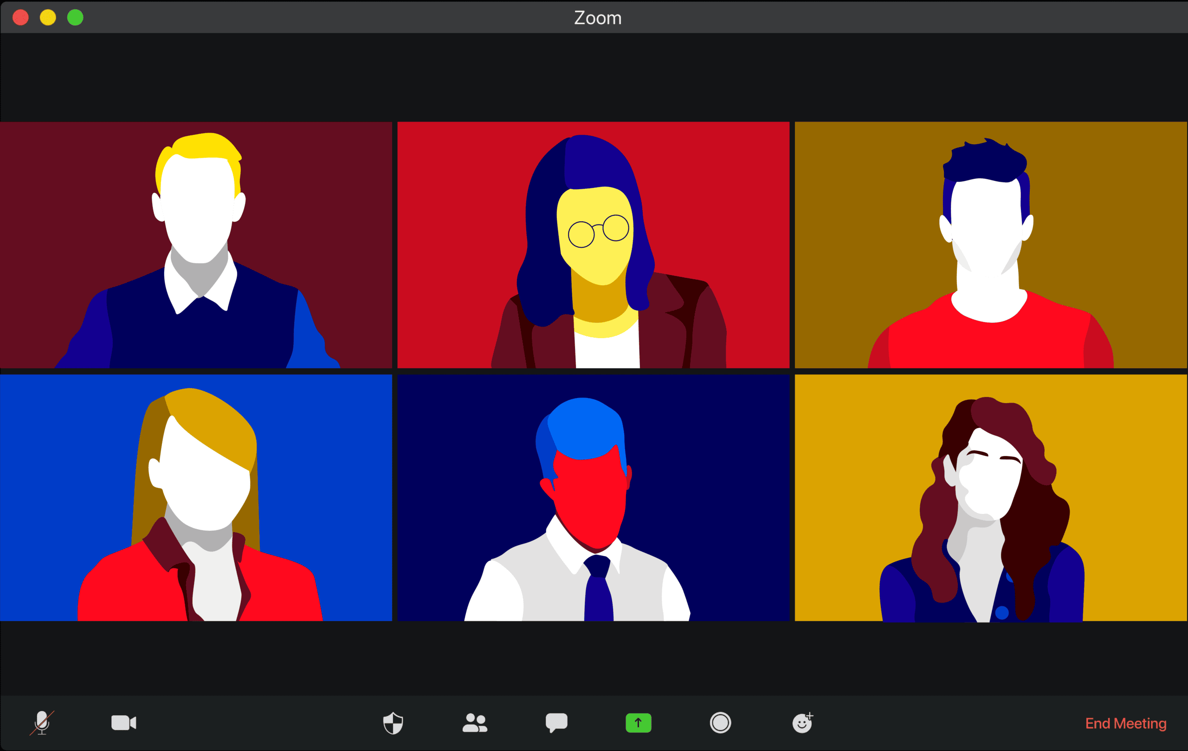Open the Reactions smiley icon
1188x751 pixels.
803,723
